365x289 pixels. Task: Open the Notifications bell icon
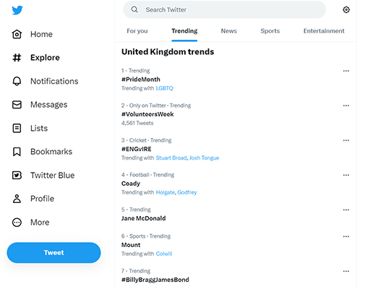[17, 81]
